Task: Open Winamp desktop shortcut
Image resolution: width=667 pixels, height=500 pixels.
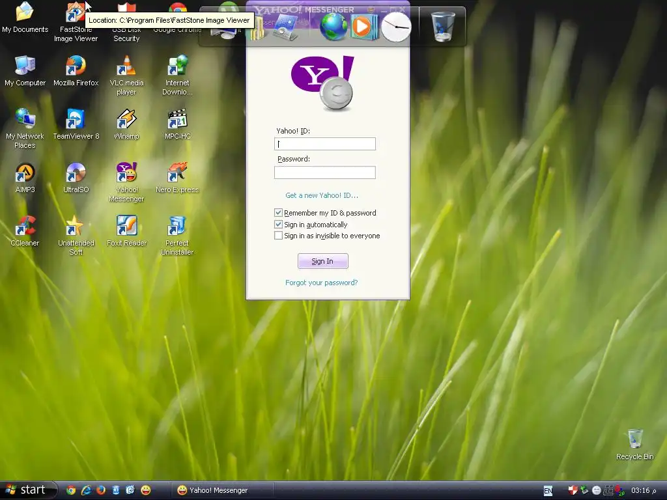Action: coord(126,124)
